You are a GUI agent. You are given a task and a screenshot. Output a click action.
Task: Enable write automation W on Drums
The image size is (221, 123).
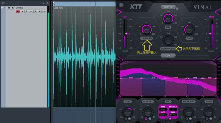tap(39, 12)
